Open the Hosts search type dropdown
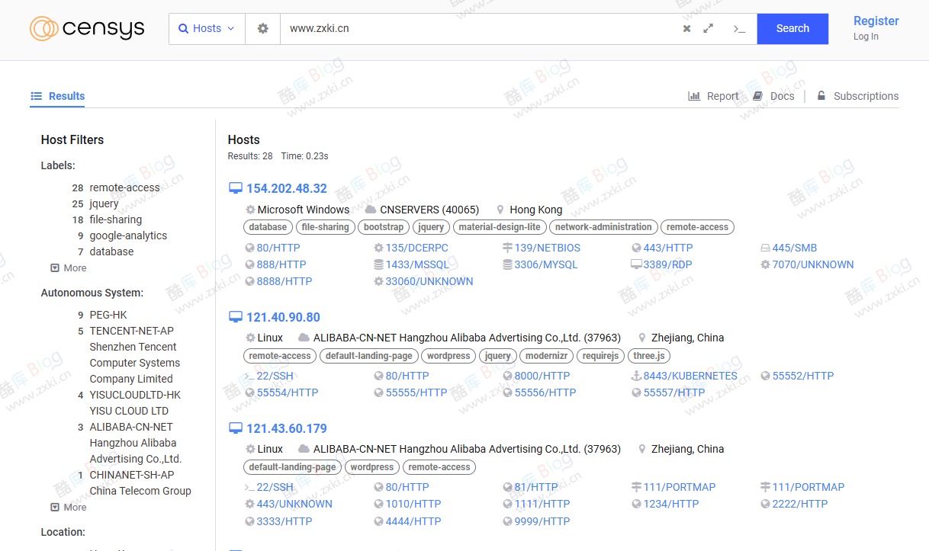This screenshot has width=929, height=551. (207, 29)
